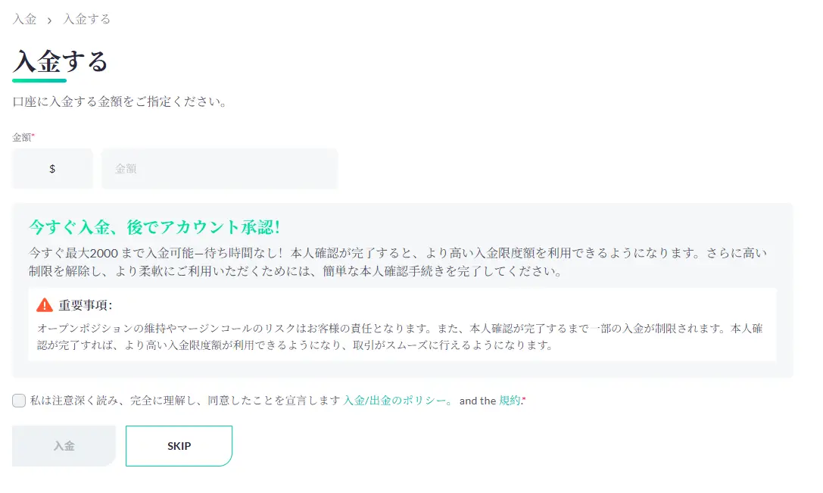Open the 規約 terms link
This screenshot has width=823, height=493.
point(510,401)
